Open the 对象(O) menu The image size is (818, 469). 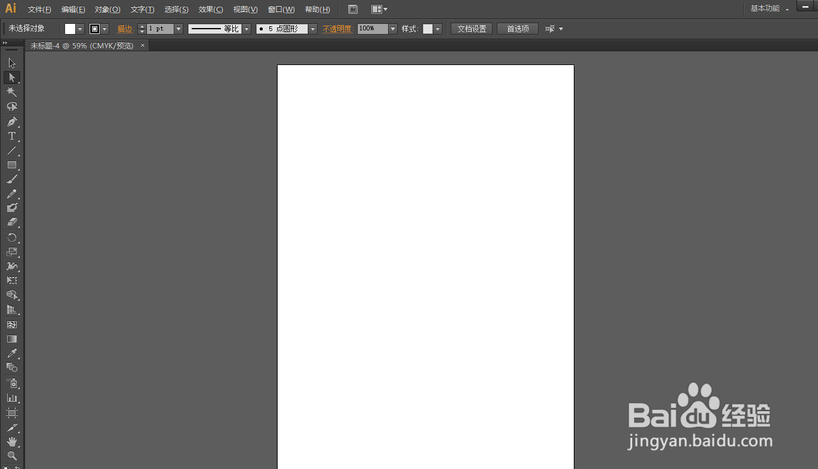coord(107,10)
